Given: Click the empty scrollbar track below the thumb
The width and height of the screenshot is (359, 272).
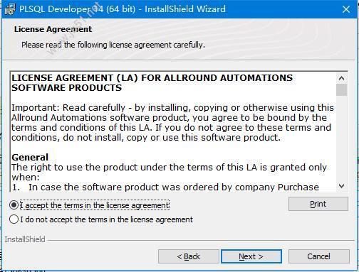Looking at the screenshot, I should coord(341,138).
